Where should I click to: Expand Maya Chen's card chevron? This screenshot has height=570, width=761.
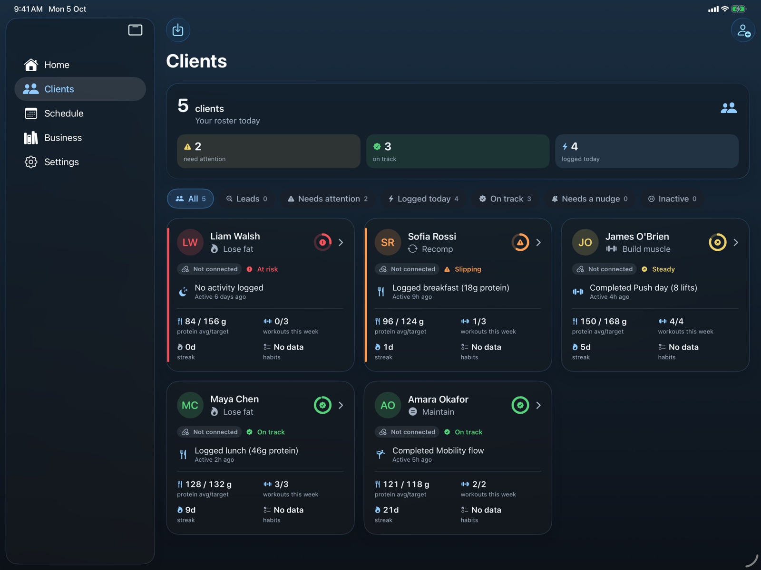pyautogui.click(x=341, y=405)
